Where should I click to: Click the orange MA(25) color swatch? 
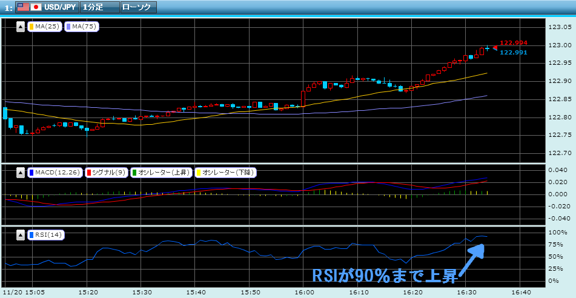coord(31,27)
